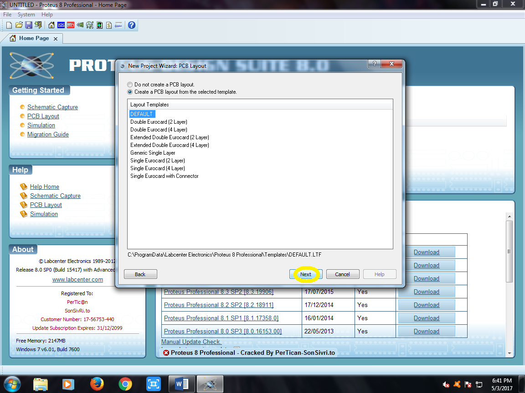Screen dimensions: 525x393
Task: Select Double Eurocard (2 Layer) template
Action: click(159, 121)
